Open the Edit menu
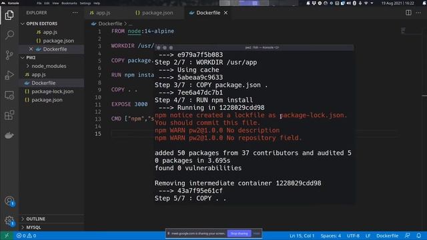This screenshot has height=240, width=427. click(47, 3)
